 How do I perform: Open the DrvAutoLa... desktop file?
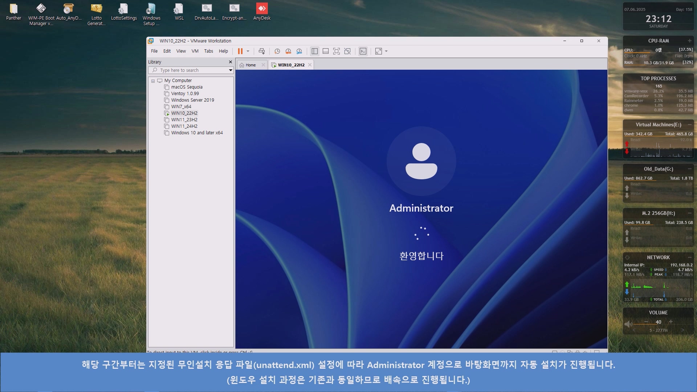(207, 12)
